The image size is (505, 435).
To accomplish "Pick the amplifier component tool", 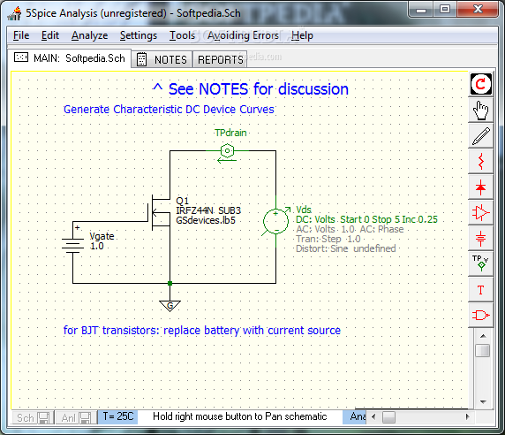I will click(481, 212).
